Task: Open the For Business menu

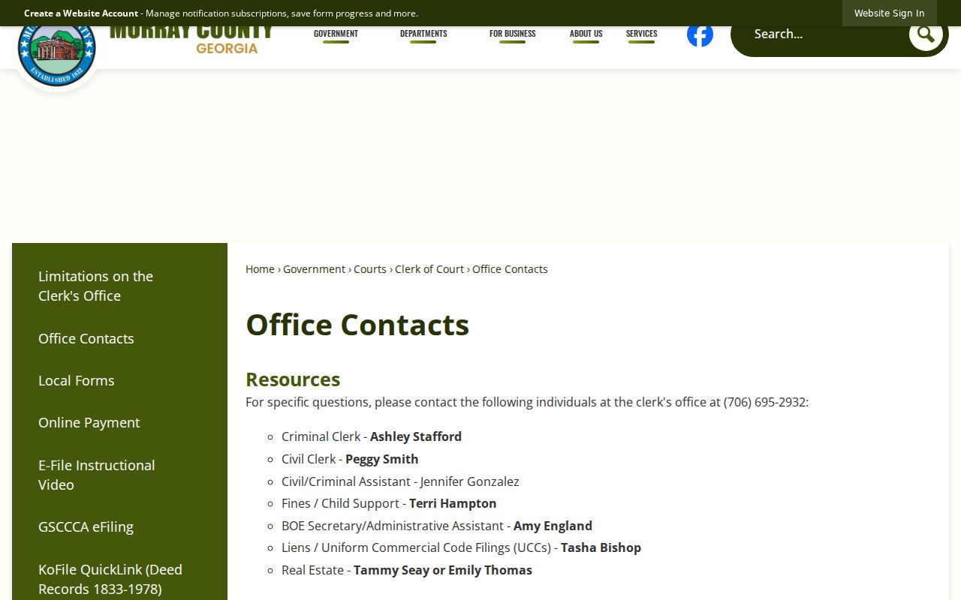Action: click(512, 34)
